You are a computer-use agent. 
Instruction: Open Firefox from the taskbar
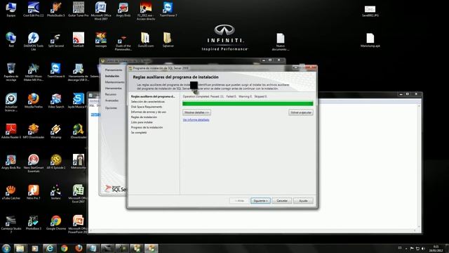(x=79, y=248)
